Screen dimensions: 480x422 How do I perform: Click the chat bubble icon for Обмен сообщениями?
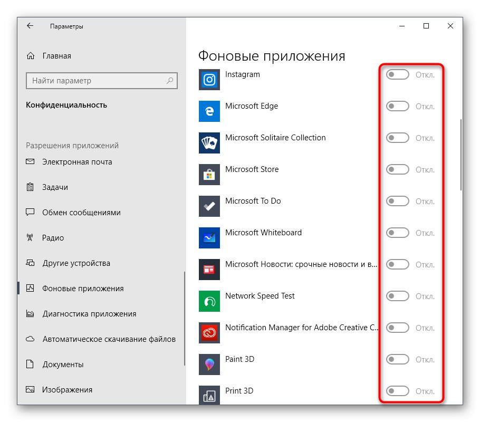click(30, 212)
